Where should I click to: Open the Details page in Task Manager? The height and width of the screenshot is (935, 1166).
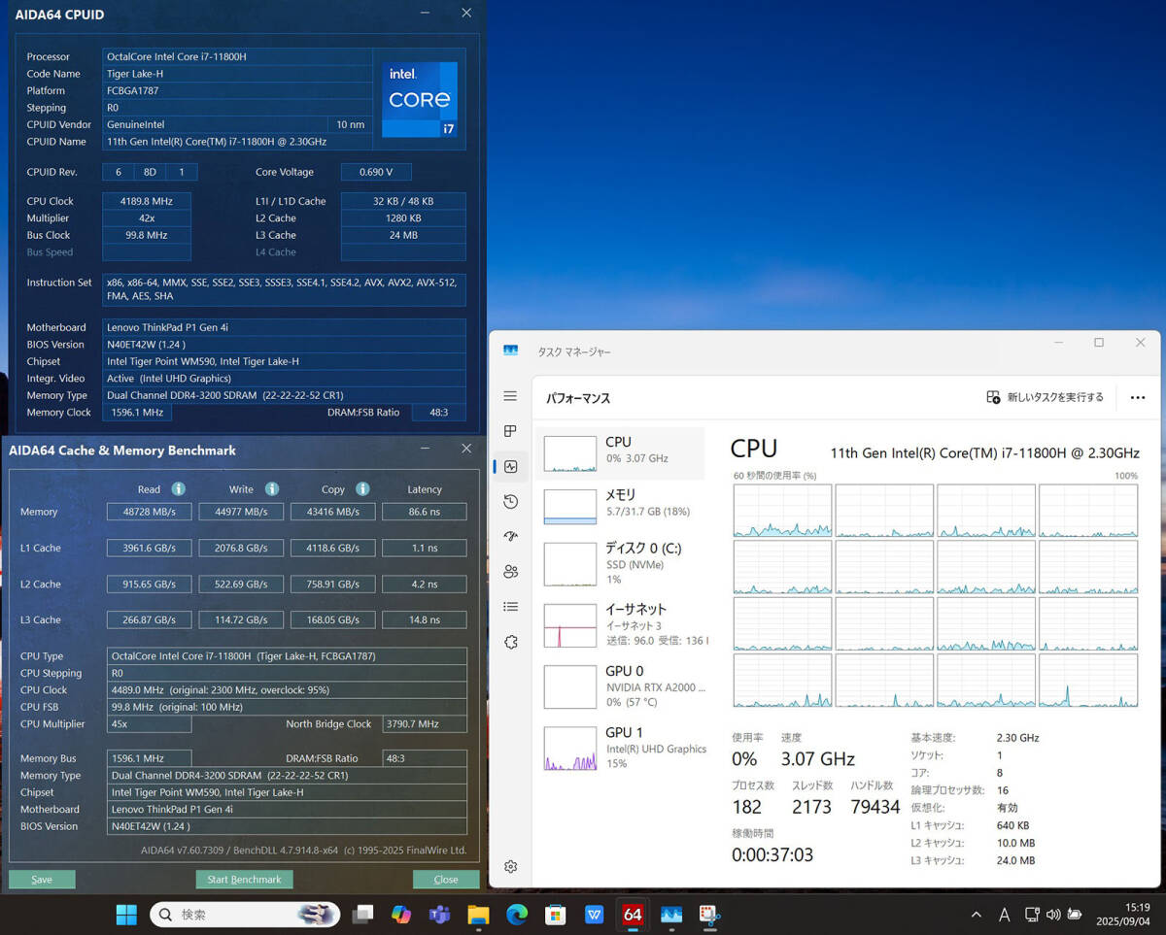(x=511, y=607)
